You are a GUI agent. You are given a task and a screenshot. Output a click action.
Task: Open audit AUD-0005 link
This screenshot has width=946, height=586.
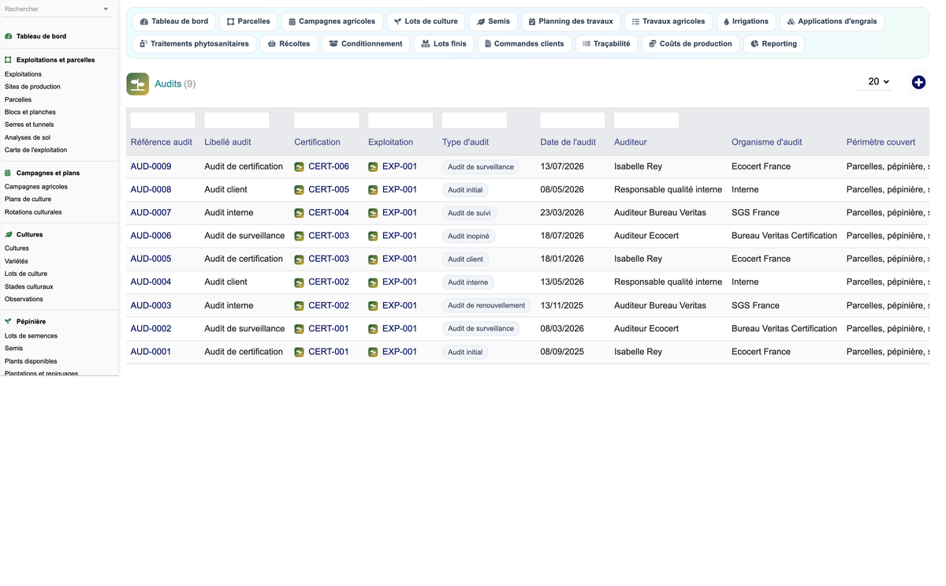click(x=151, y=259)
